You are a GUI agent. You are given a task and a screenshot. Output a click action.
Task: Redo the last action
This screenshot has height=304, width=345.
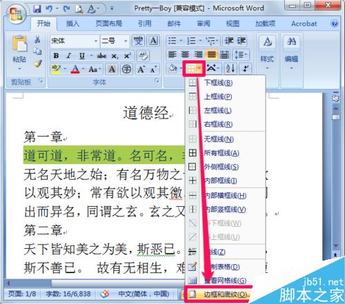tap(66, 9)
